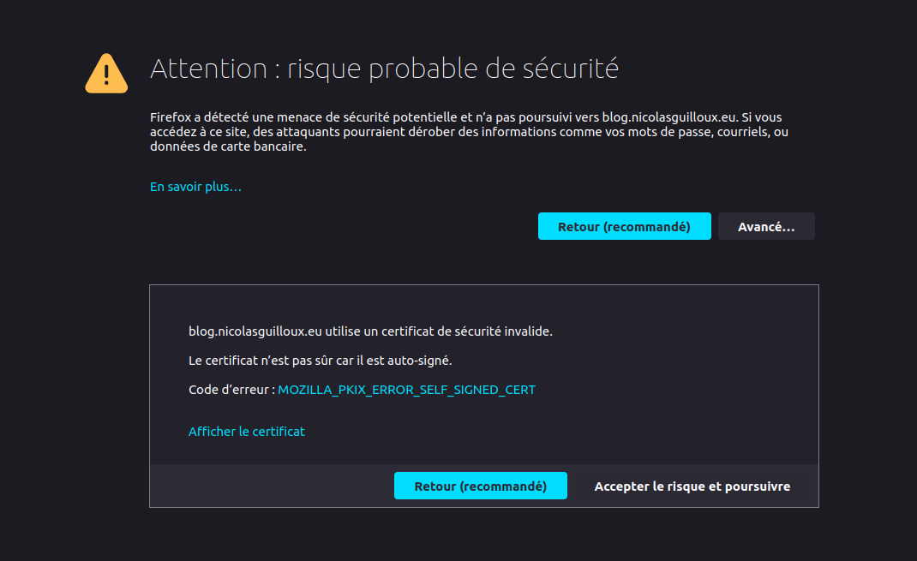The width and height of the screenshot is (917, 561).
Task: Click the yellow warning triangle icon
Action: point(106,74)
